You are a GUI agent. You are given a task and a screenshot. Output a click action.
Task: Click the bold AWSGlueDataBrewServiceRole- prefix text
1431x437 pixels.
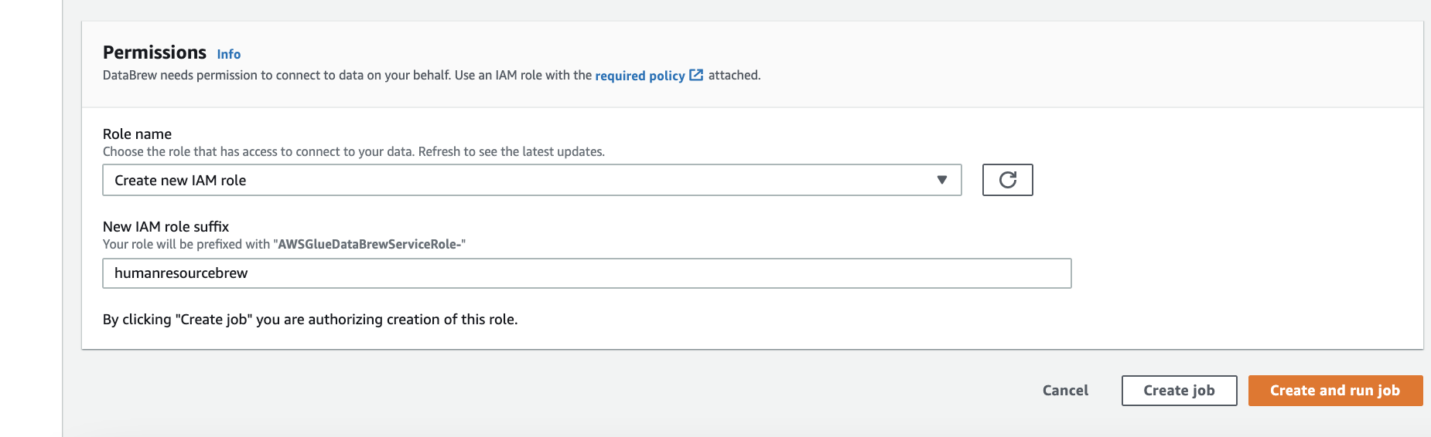click(369, 245)
